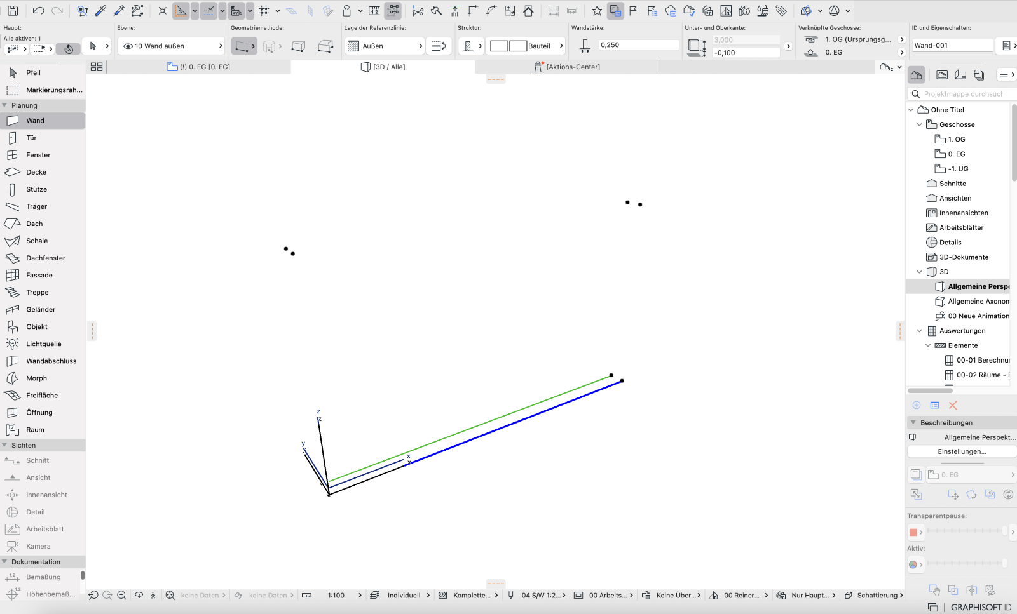This screenshot has width=1017, height=614.
Task: Click the Einstellungen... button
Action: tap(962, 451)
